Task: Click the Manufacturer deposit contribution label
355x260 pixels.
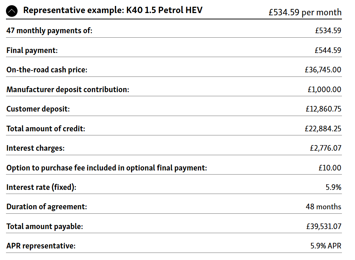Action: click(x=68, y=90)
